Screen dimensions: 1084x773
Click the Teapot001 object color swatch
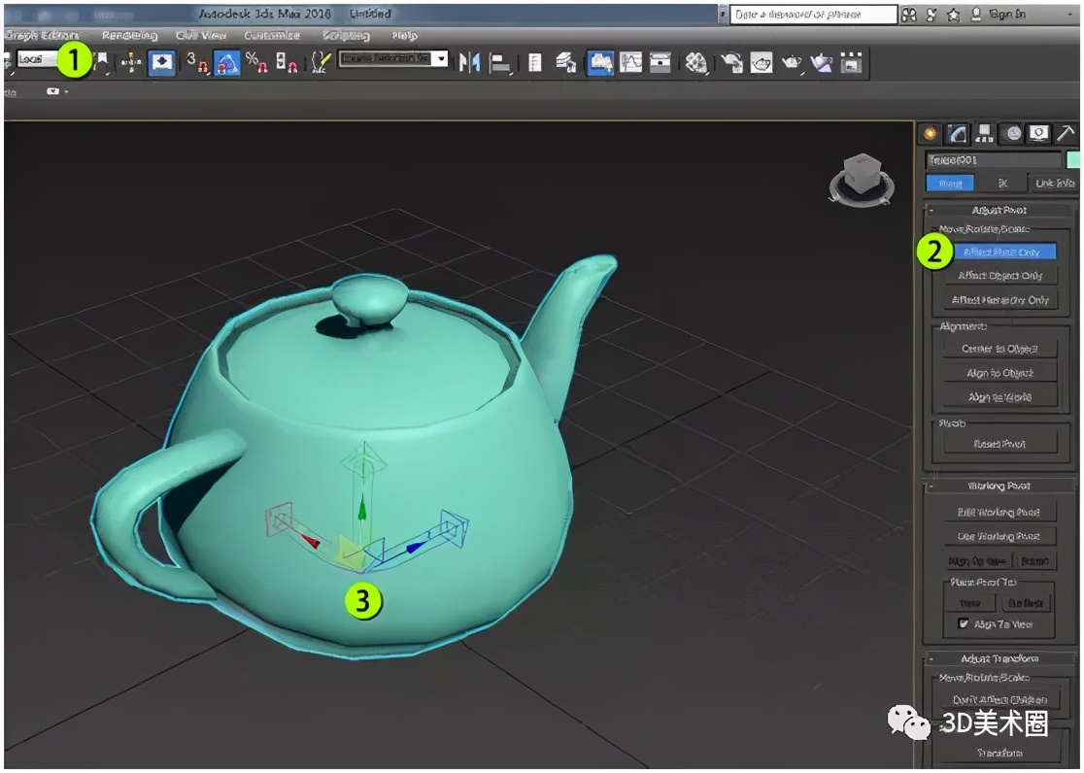[1074, 158]
